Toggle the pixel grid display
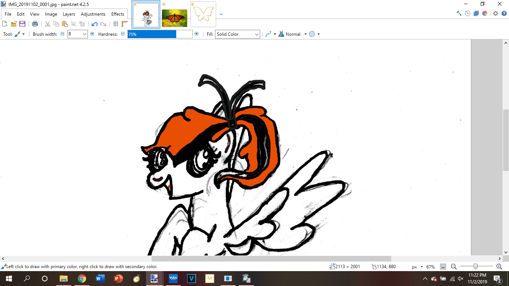The height and width of the screenshot is (286, 509). [x=116, y=24]
